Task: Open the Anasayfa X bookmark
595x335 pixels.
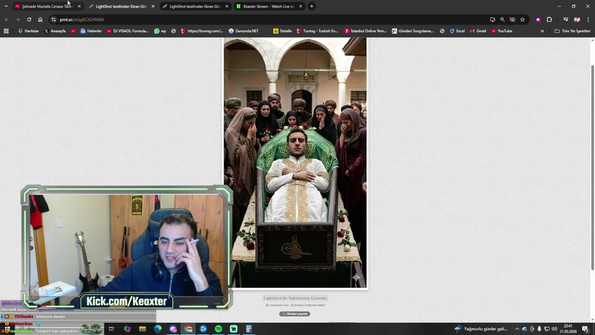Action: [x=55, y=31]
